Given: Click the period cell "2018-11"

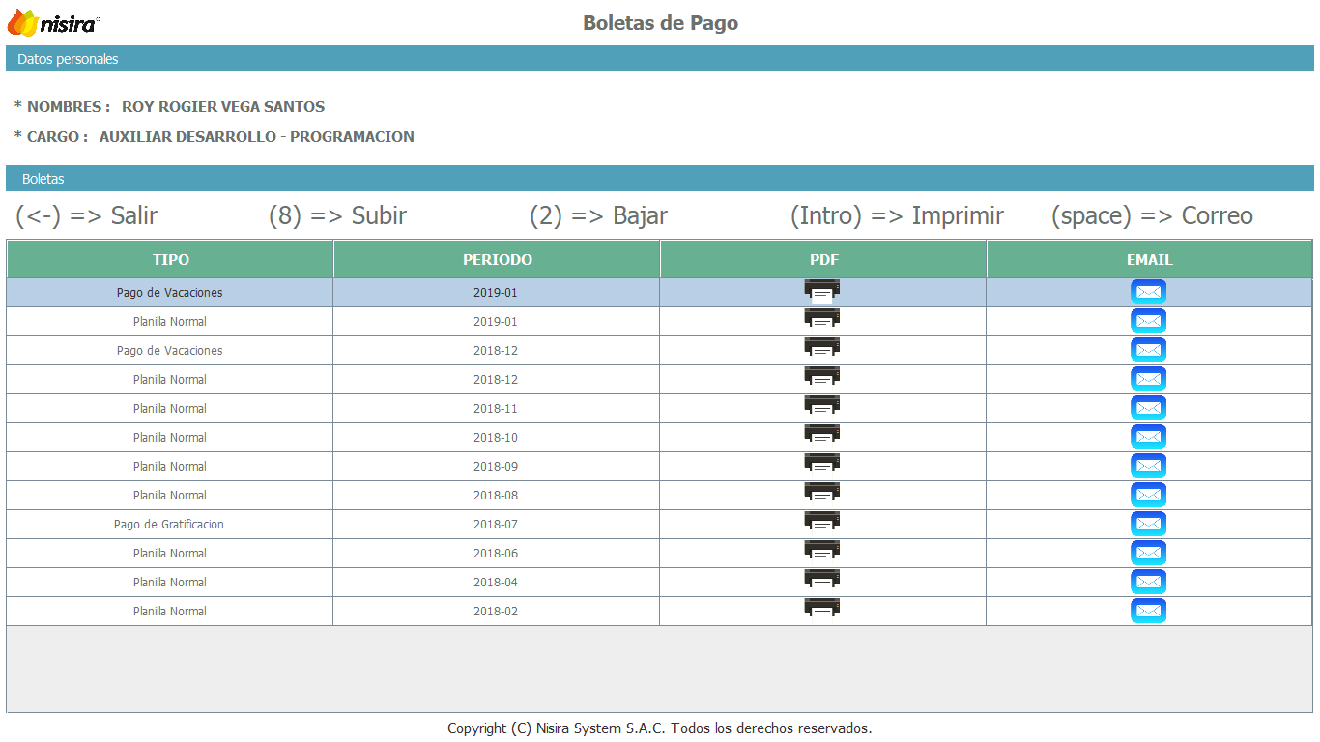Looking at the screenshot, I should (496, 408).
